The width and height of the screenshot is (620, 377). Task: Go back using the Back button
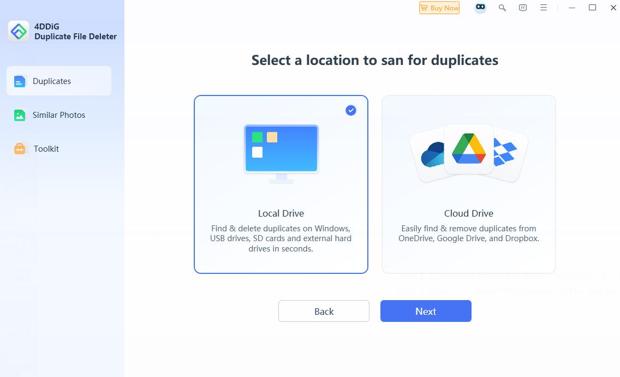324,311
